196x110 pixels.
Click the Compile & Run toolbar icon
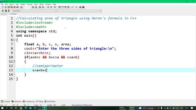(65, 7)
